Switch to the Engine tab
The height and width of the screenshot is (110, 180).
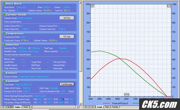click(17, 107)
